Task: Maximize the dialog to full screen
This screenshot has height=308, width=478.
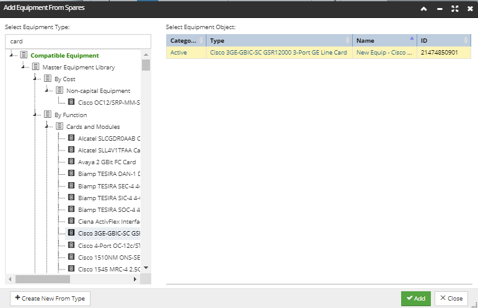Action: click(455, 9)
